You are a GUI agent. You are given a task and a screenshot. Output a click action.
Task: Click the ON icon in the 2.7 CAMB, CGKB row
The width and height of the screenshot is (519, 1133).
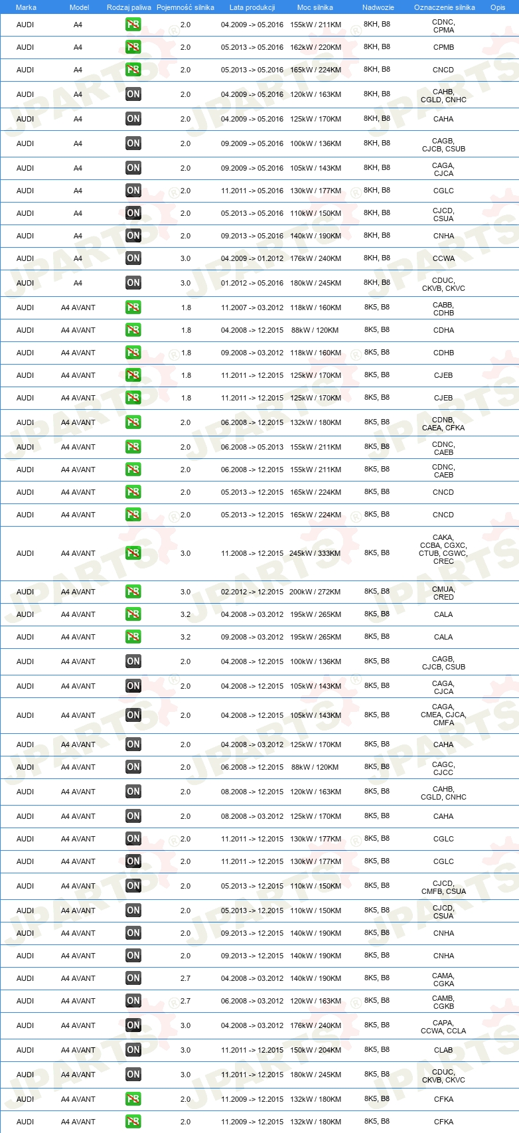tap(133, 1001)
